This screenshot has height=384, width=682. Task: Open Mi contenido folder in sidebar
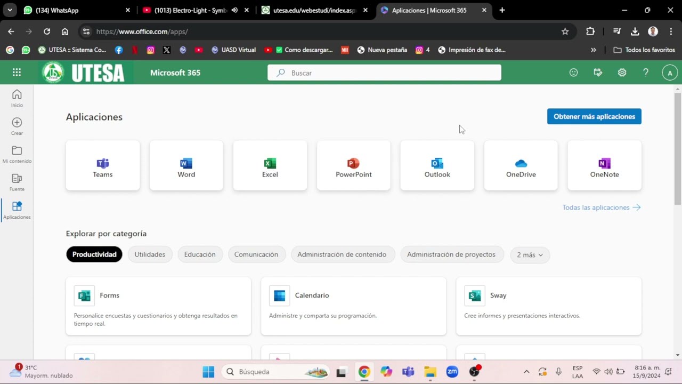point(17,154)
